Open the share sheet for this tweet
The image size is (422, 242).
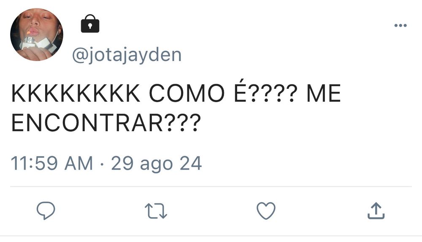tap(376, 210)
